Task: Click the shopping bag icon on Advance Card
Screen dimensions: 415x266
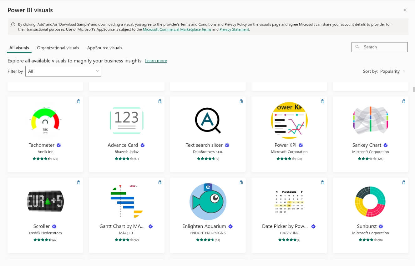Action: [x=160, y=101]
